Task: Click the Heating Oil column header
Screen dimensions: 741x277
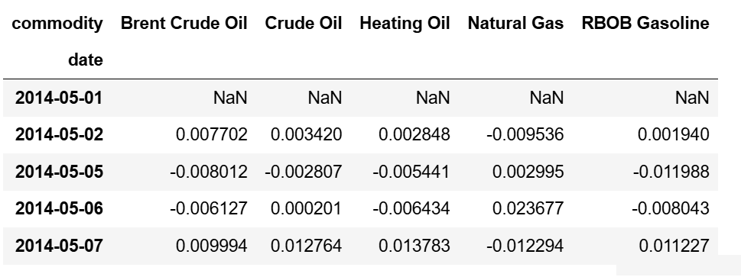Action: (405, 23)
